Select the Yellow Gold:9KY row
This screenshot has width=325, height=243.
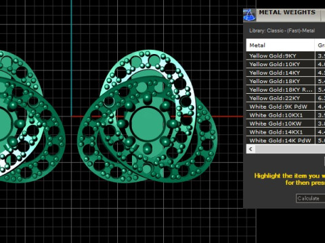286,56
